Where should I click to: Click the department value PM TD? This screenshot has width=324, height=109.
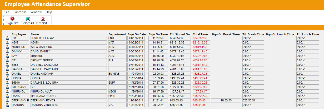(117, 96)
